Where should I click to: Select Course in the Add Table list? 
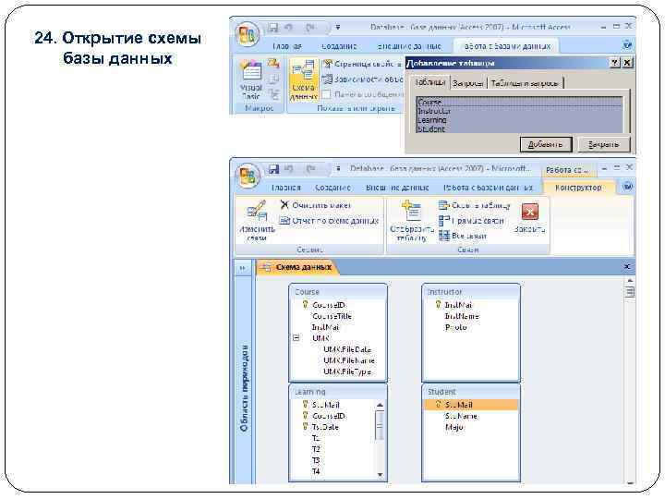coord(519,102)
